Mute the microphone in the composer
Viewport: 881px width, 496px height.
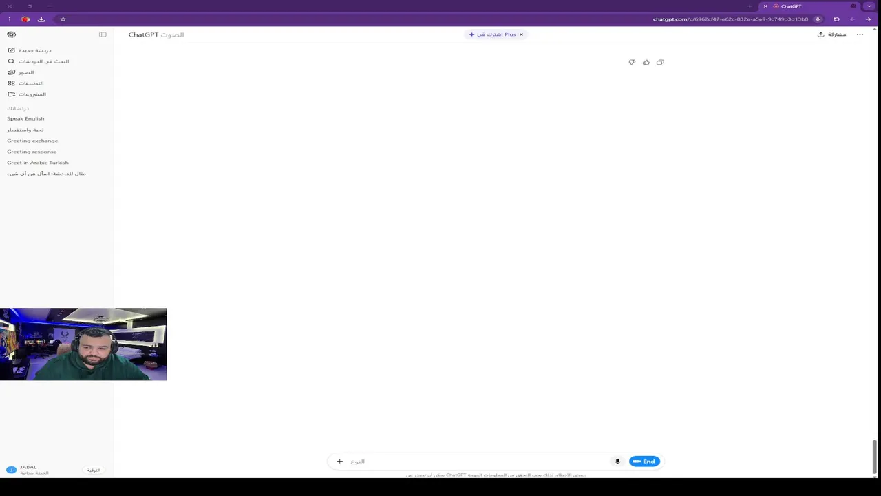617,462
